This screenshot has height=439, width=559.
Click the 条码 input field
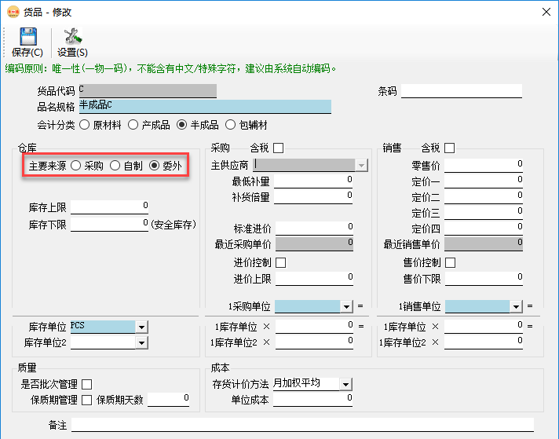pyautogui.click(x=462, y=91)
